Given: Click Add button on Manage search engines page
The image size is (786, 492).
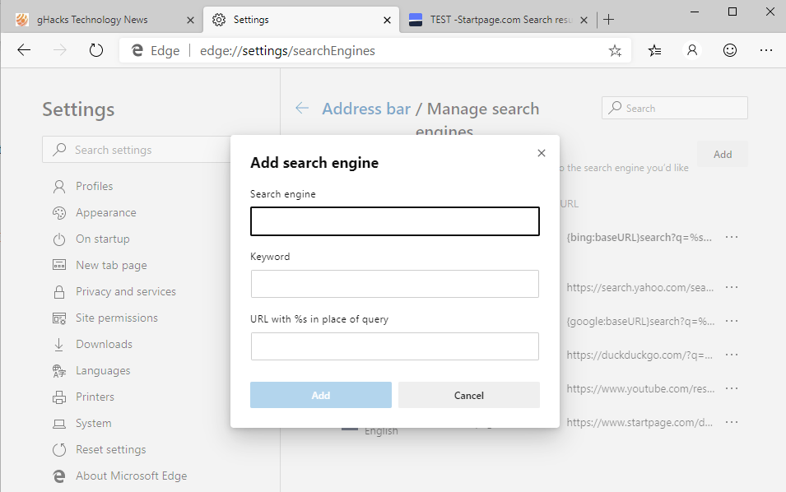Looking at the screenshot, I should point(723,155).
